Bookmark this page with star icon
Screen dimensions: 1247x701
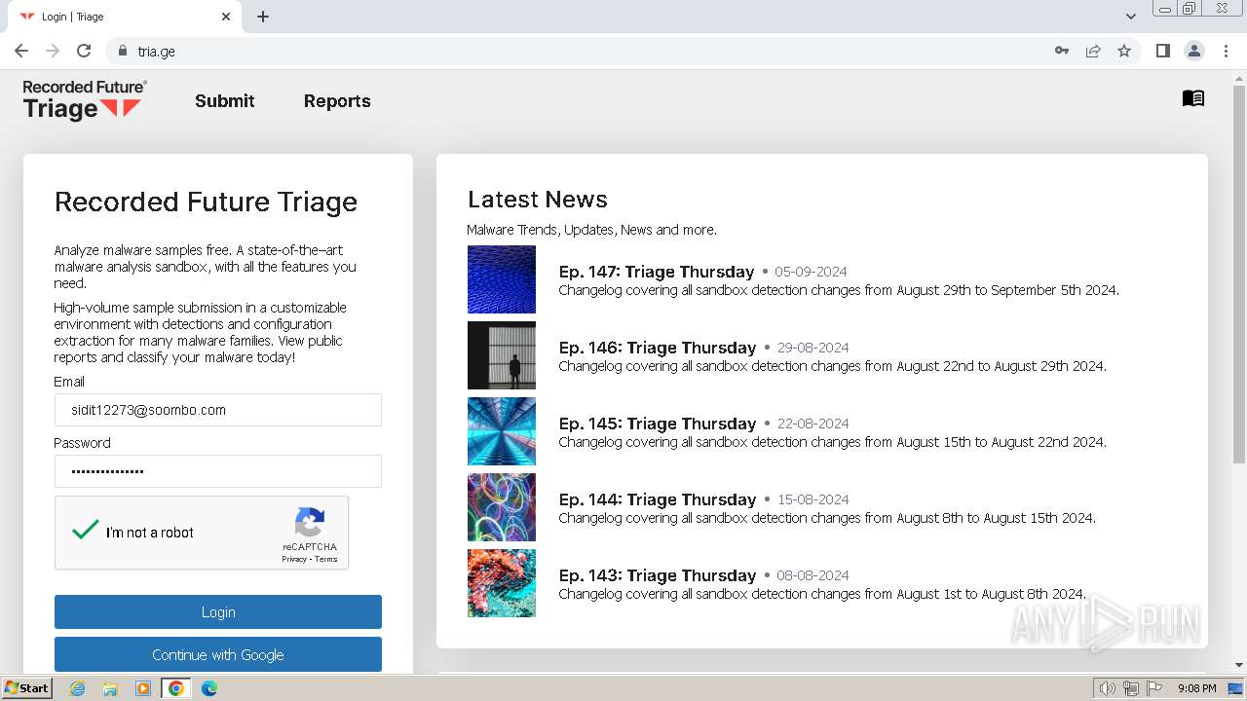(1124, 51)
